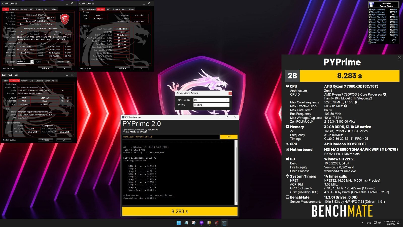Image resolution: width=403 pixels, height=227 pixels.
Task: Click 'Prime number : 2,047,999,957 is VALID' line
Action: [149, 195]
